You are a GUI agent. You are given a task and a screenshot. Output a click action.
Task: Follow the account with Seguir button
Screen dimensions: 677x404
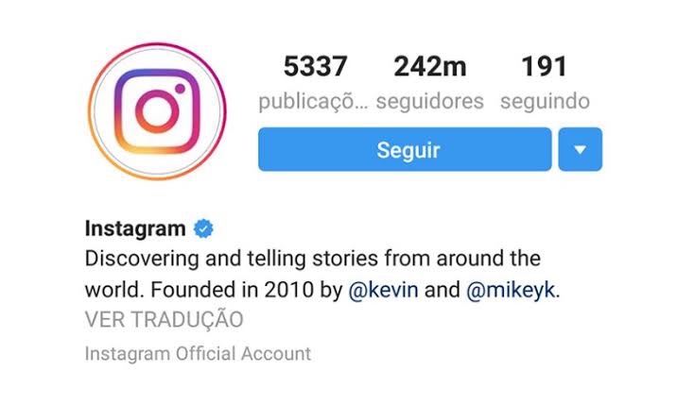[x=405, y=149]
